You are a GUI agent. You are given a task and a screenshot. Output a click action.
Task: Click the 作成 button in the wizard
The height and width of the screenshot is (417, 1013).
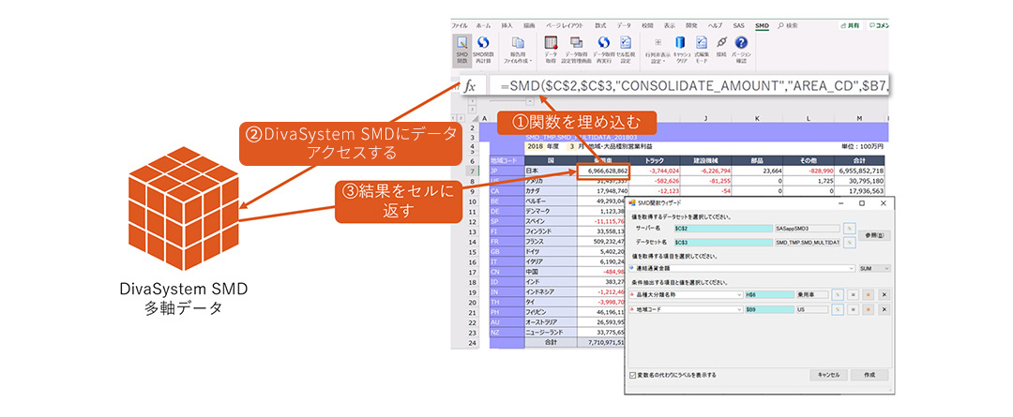pos(869,375)
